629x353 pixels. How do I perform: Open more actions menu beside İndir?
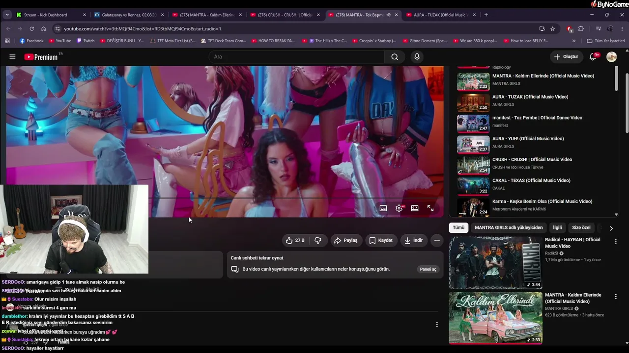[x=437, y=240]
